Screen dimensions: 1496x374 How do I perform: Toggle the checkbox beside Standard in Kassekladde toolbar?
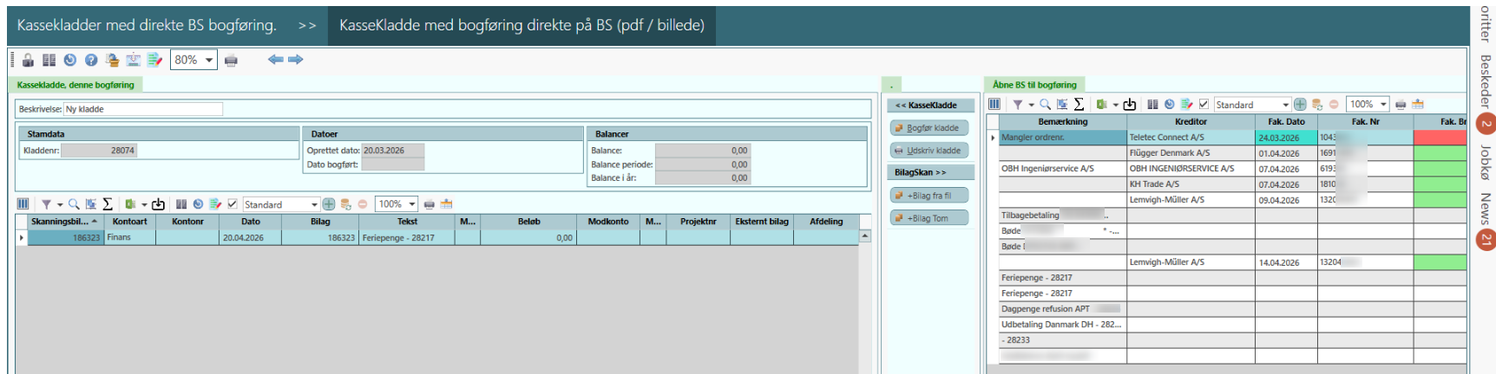pos(232,204)
